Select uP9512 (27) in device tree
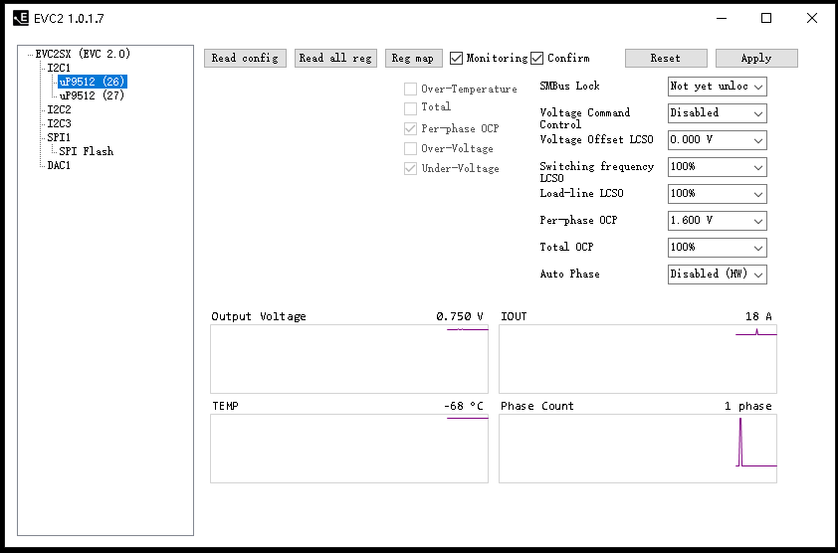The image size is (838, 553). point(92,95)
